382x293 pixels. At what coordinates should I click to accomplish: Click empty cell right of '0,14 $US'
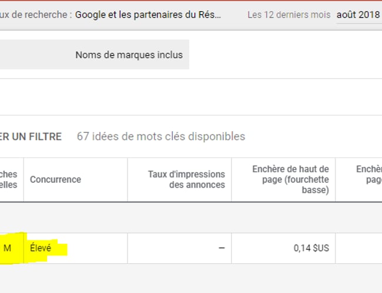click(x=358, y=248)
